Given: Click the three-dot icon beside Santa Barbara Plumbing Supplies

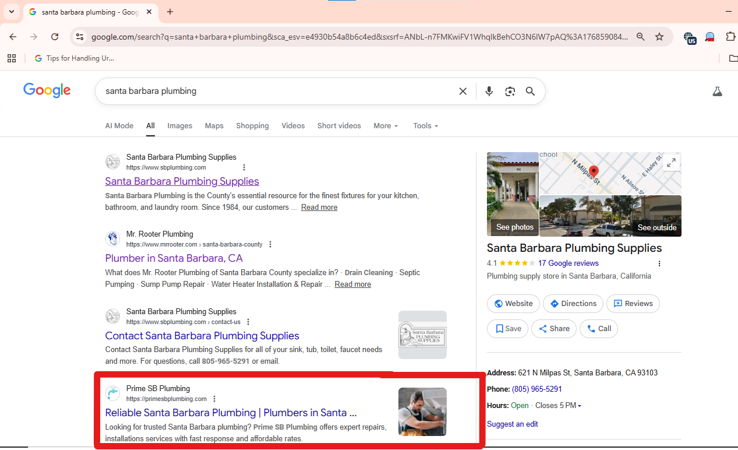Looking at the screenshot, I should click(244, 167).
